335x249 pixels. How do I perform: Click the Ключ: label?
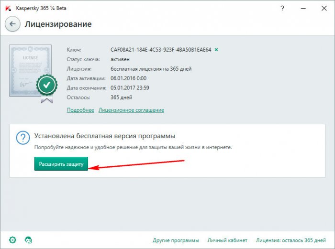point(74,50)
